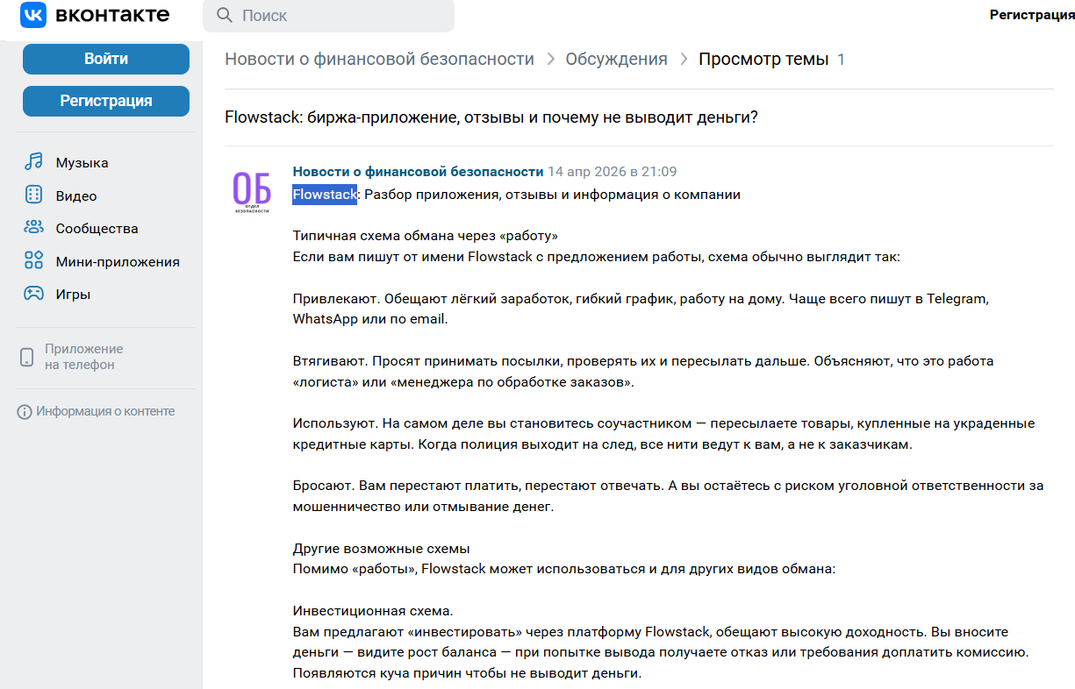Open the Видео section
The height and width of the screenshot is (689, 1075).
76,196
